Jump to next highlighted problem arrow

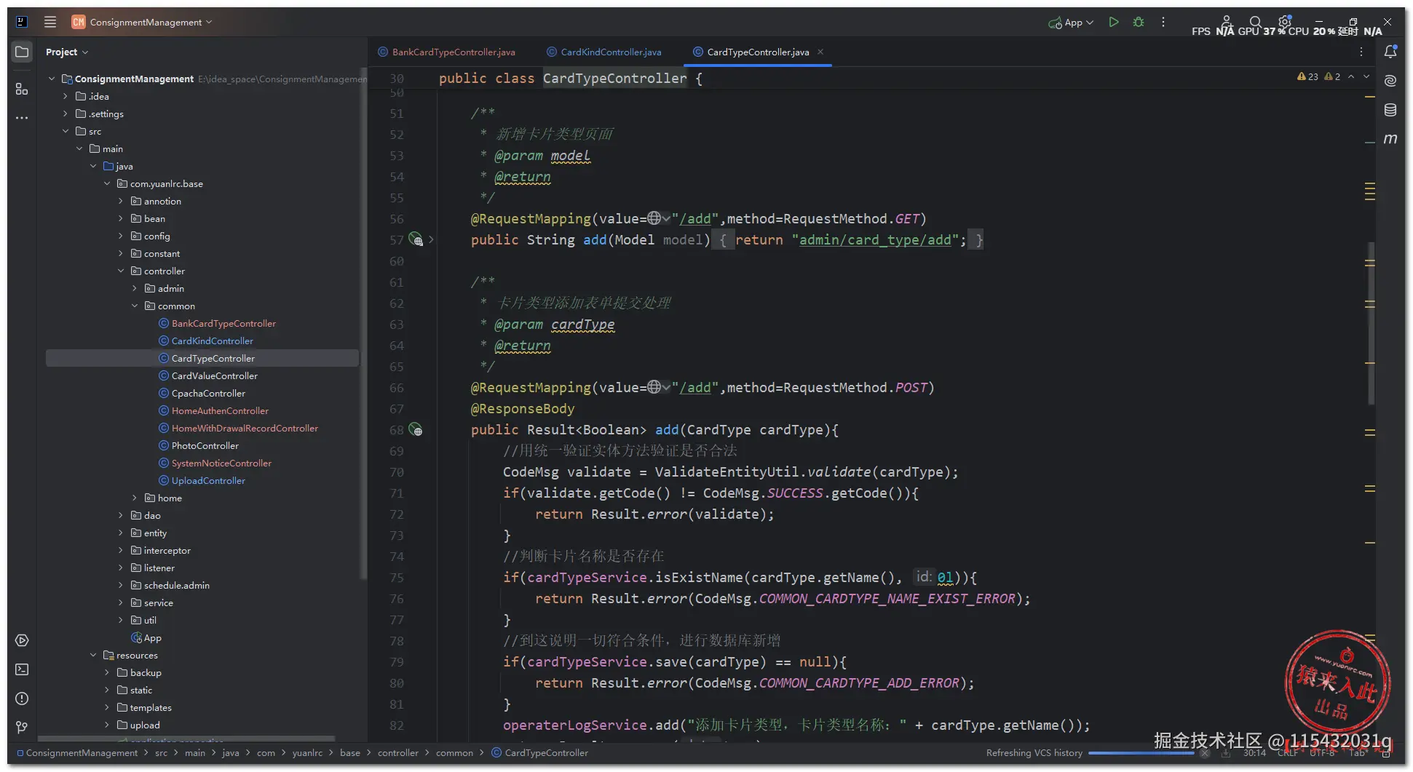point(1366,76)
